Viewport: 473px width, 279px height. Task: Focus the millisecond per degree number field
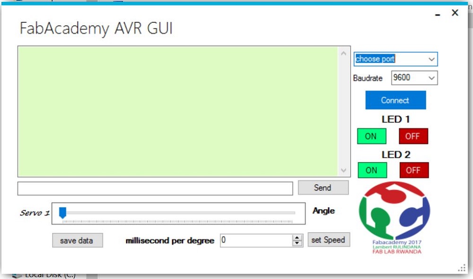[x=256, y=240]
